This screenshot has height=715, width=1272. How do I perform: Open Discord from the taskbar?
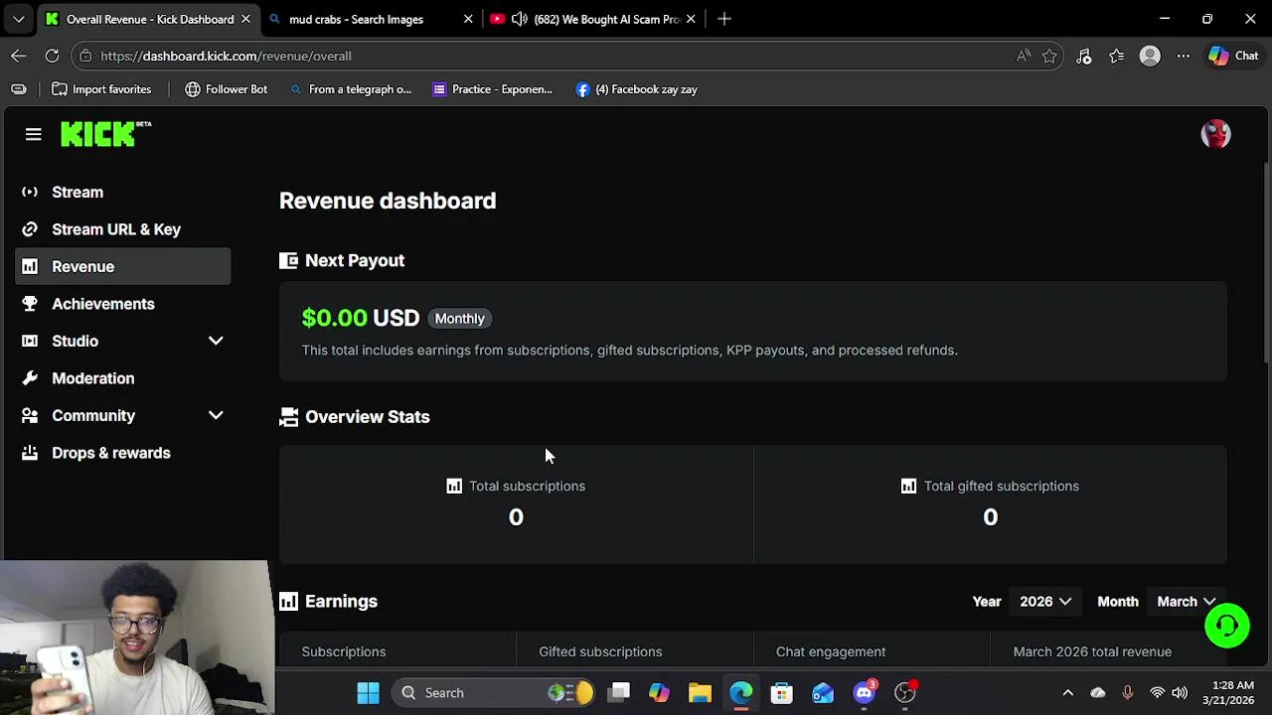[x=865, y=693]
